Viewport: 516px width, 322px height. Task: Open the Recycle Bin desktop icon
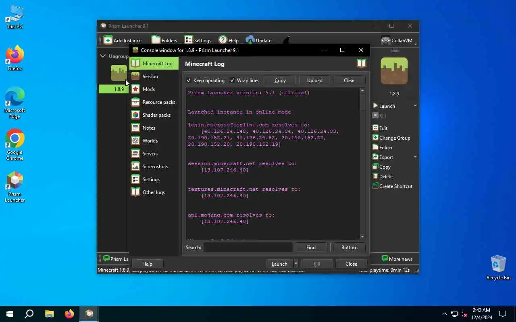pyautogui.click(x=498, y=268)
